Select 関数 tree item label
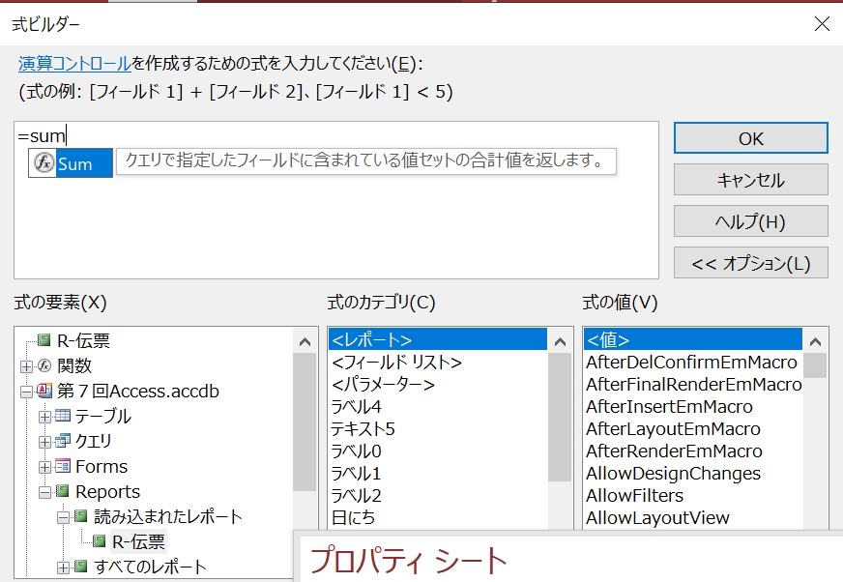Screen dimensions: 843x582 (x=74, y=365)
